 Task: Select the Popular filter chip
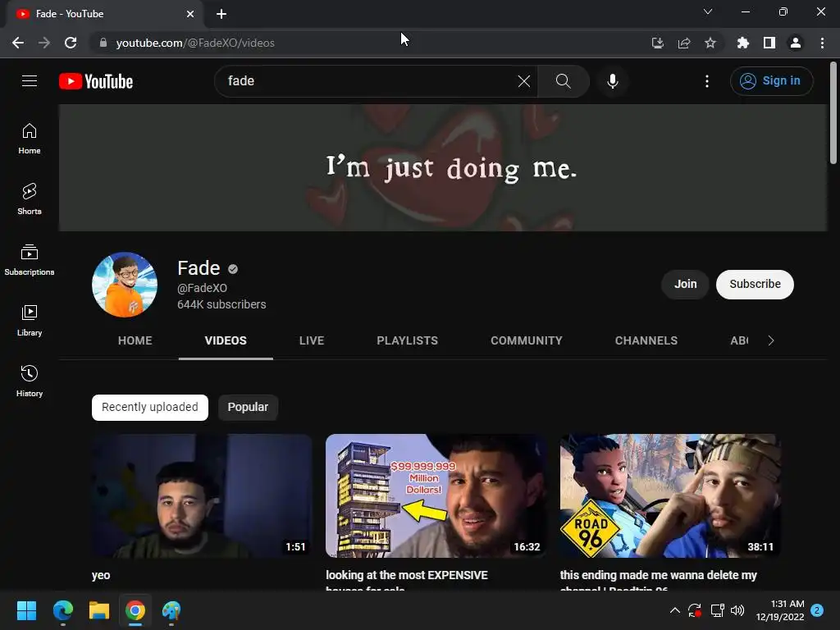tap(248, 407)
